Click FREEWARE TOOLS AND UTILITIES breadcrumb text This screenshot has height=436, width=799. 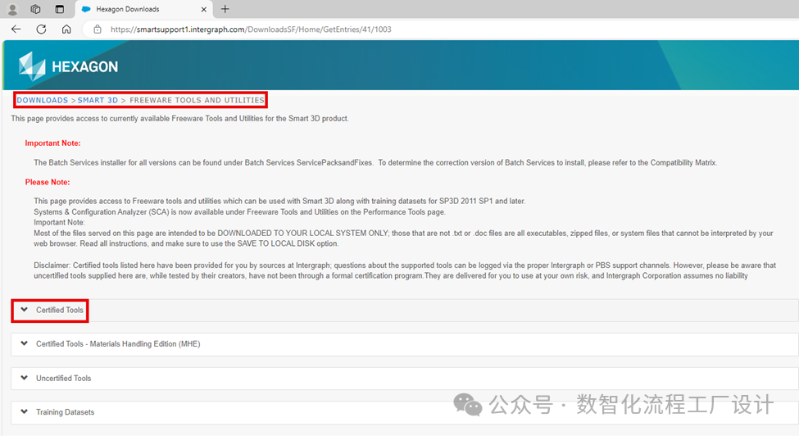197,100
